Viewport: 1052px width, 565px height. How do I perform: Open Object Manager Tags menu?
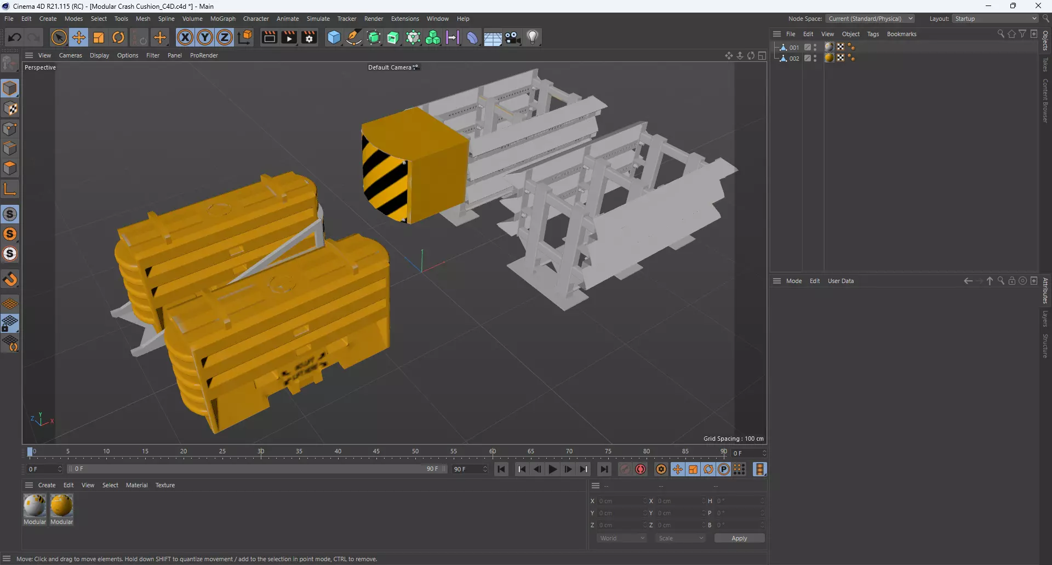point(873,34)
